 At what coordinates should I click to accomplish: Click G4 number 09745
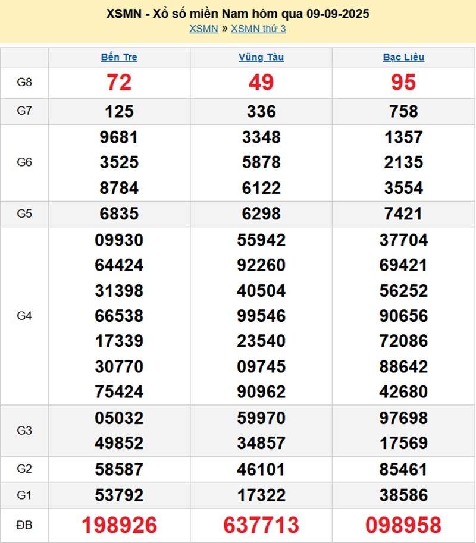coord(261,366)
